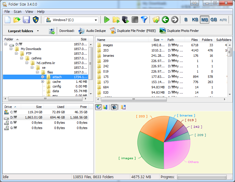The image size is (235, 182).
Task: Click the green Start scan play icon
Action: pyautogui.click(x=107, y=20)
